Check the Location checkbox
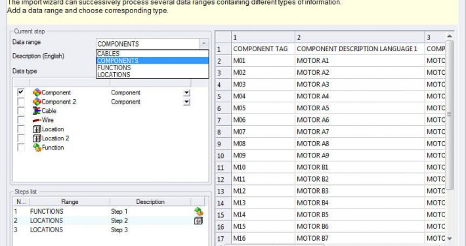This screenshot has width=466, height=246. pos(21,129)
